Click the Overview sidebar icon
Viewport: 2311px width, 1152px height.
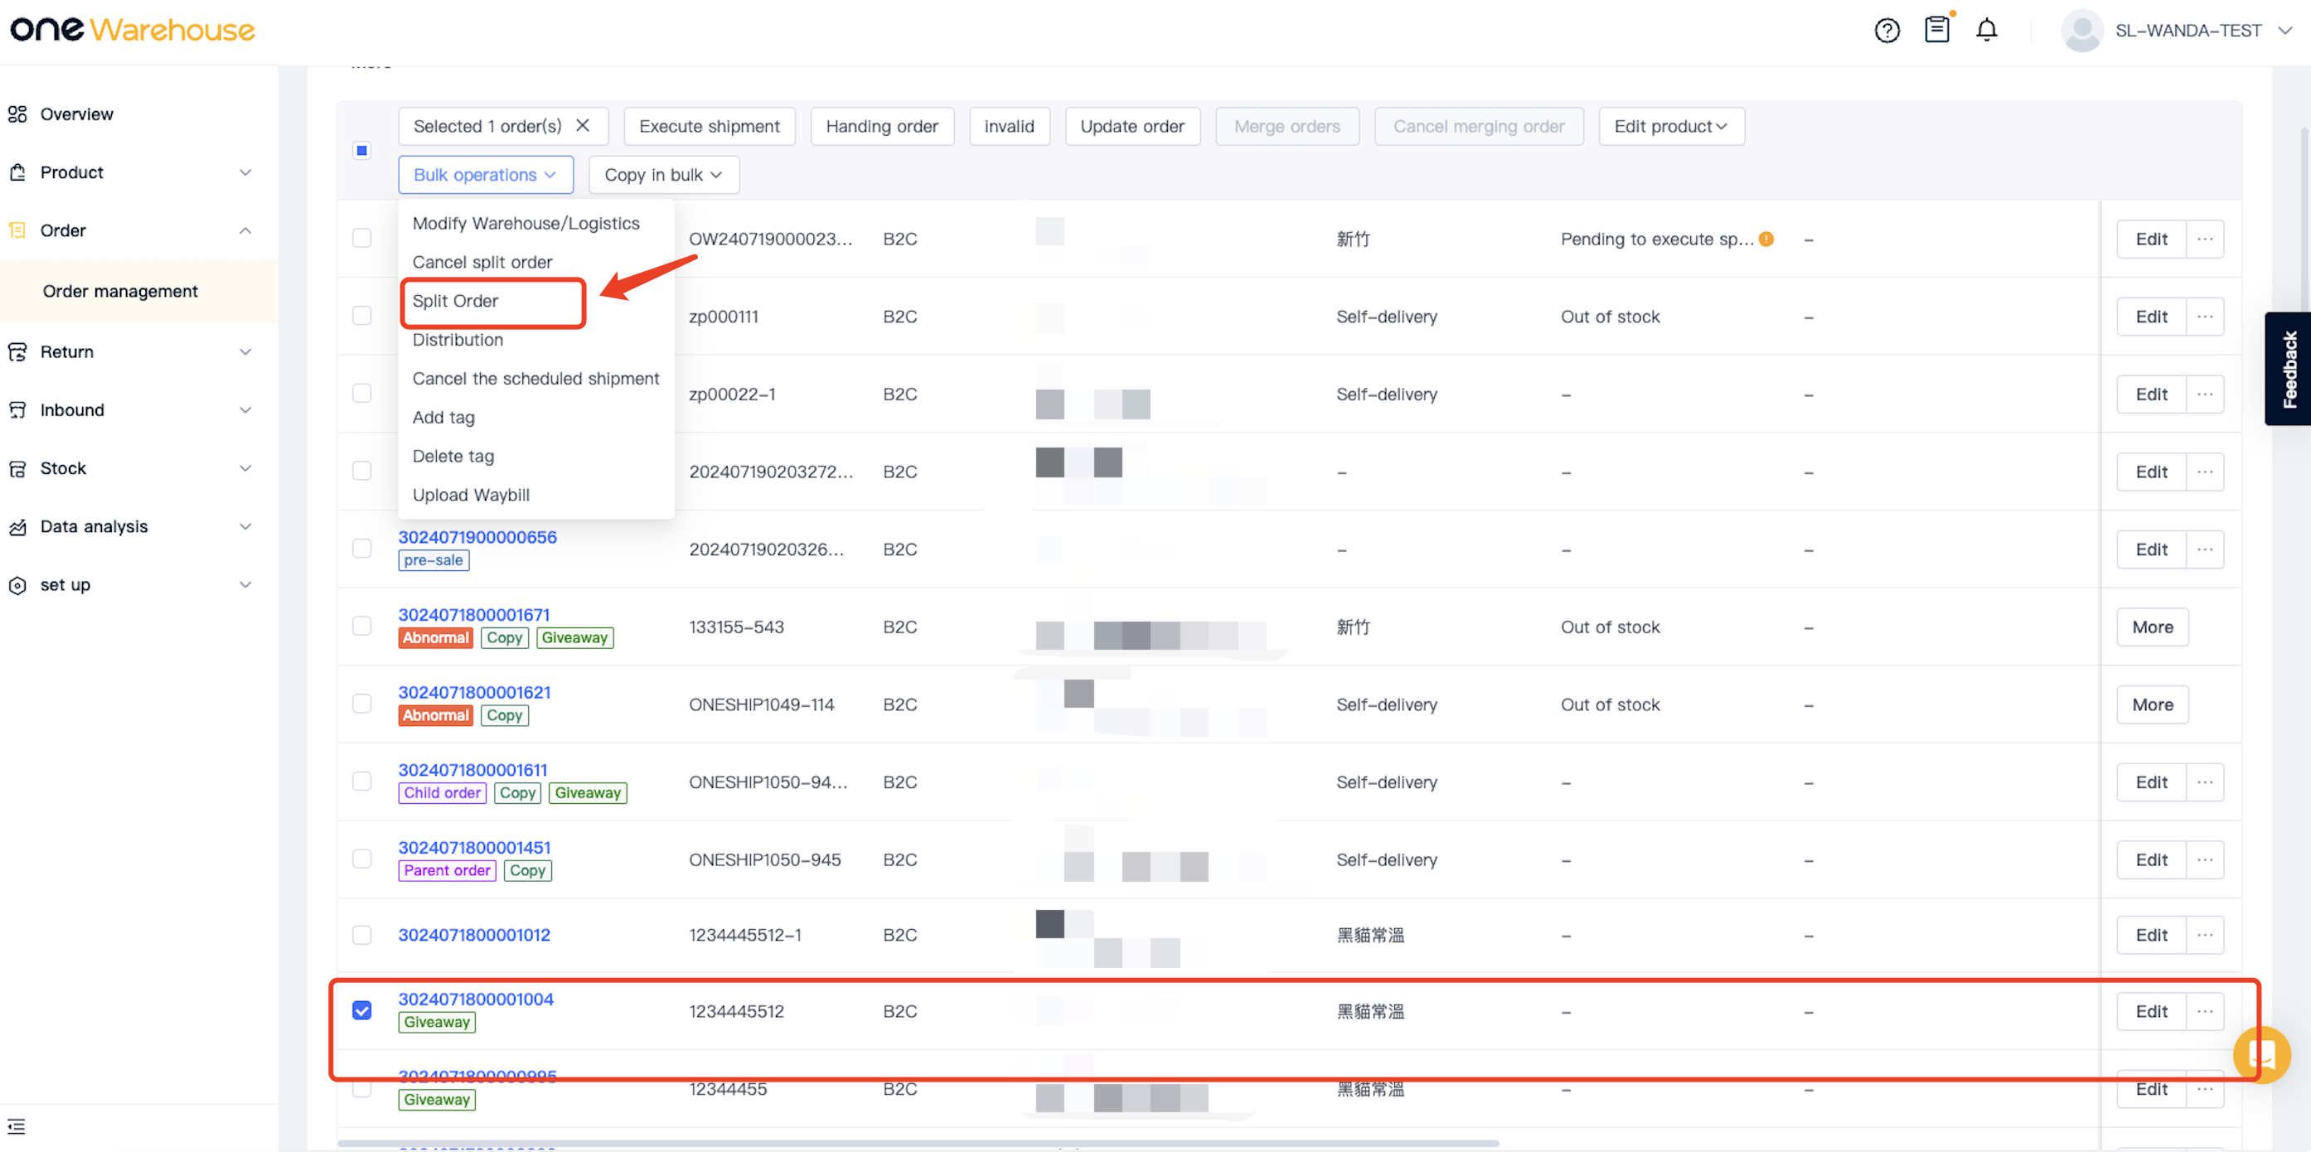[17, 114]
